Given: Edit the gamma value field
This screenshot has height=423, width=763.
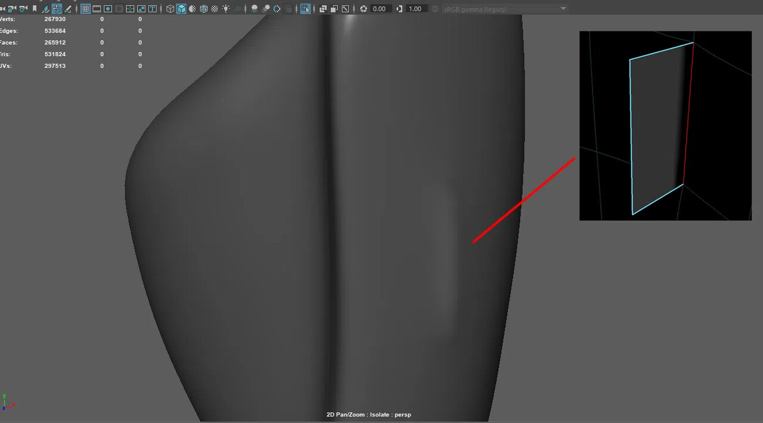Looking at the screenshot, I should tap(415, 8).
